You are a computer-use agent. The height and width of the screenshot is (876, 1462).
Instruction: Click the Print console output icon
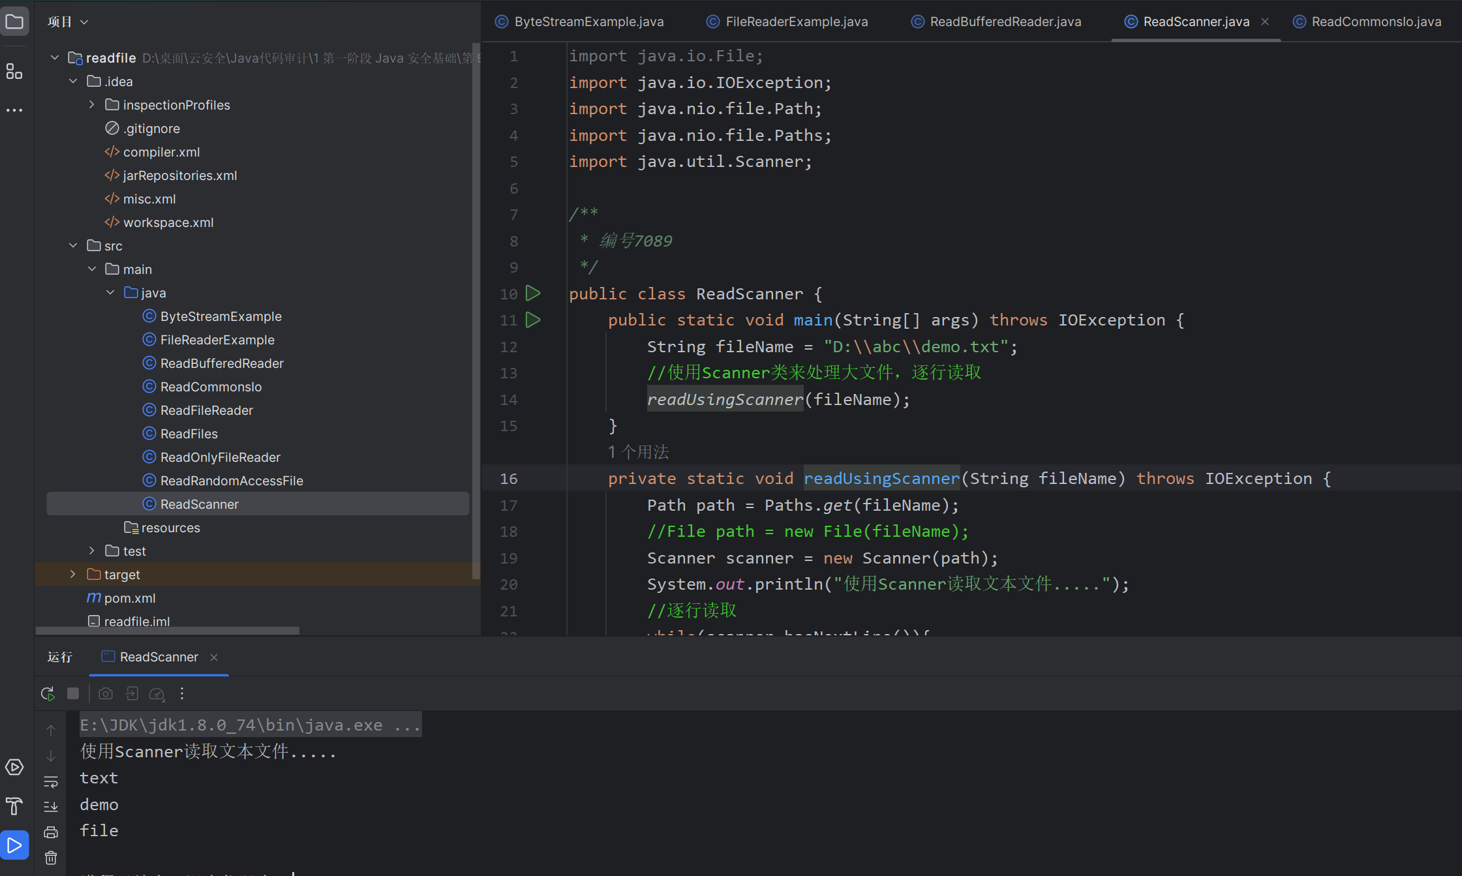[51, 832]
